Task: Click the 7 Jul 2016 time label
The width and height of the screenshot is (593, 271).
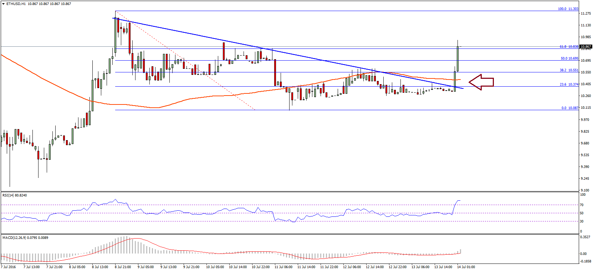Action: [9, 267]
